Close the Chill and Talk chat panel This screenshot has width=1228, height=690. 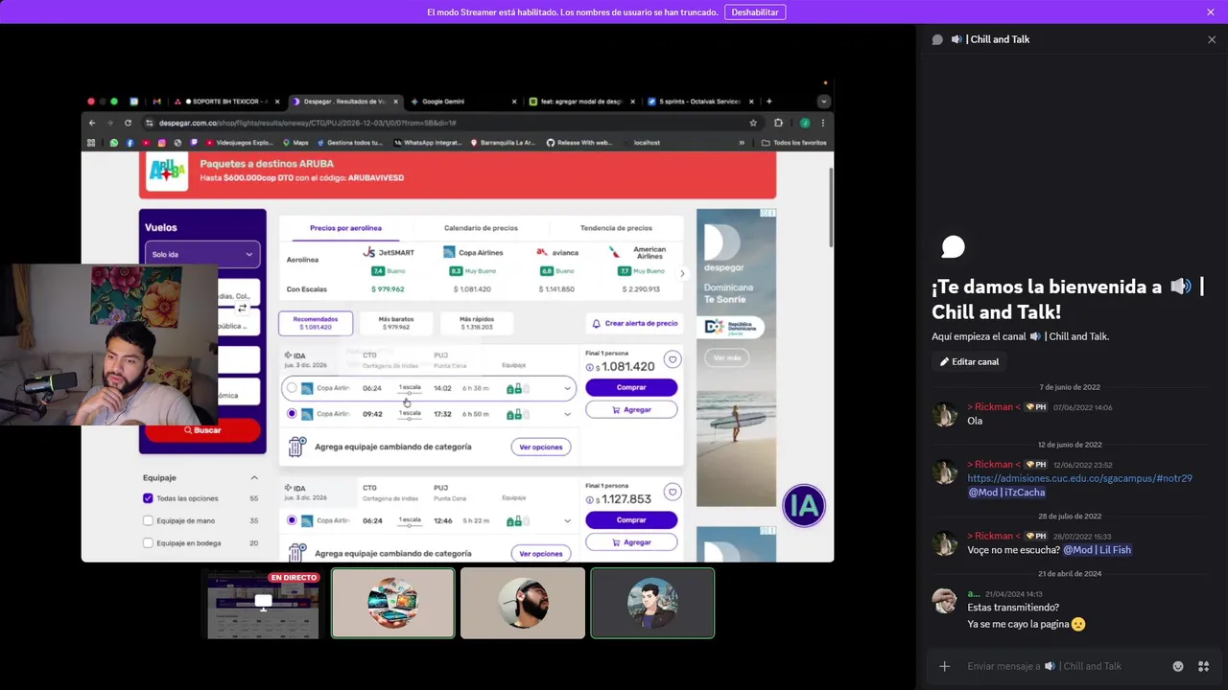click(1212, 39)
